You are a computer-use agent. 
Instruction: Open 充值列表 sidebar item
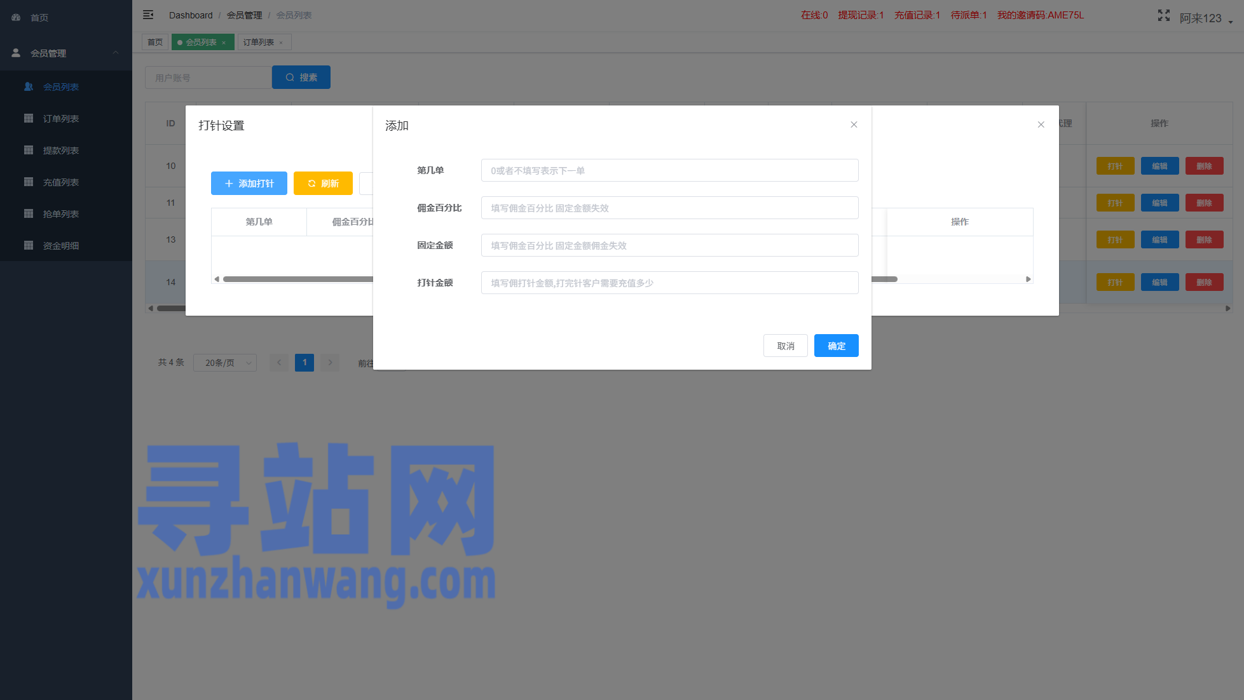coord(60,182)
